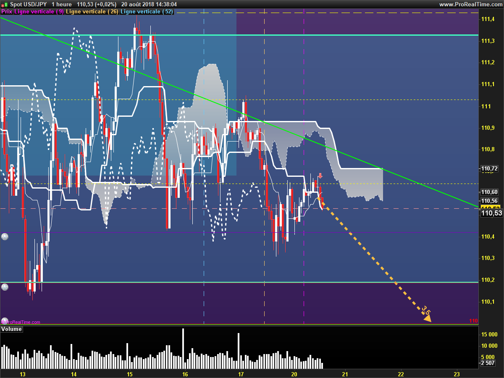Click the tallest volume bar just before date 16
The image size is (504, 378).
tap(183, 348)
